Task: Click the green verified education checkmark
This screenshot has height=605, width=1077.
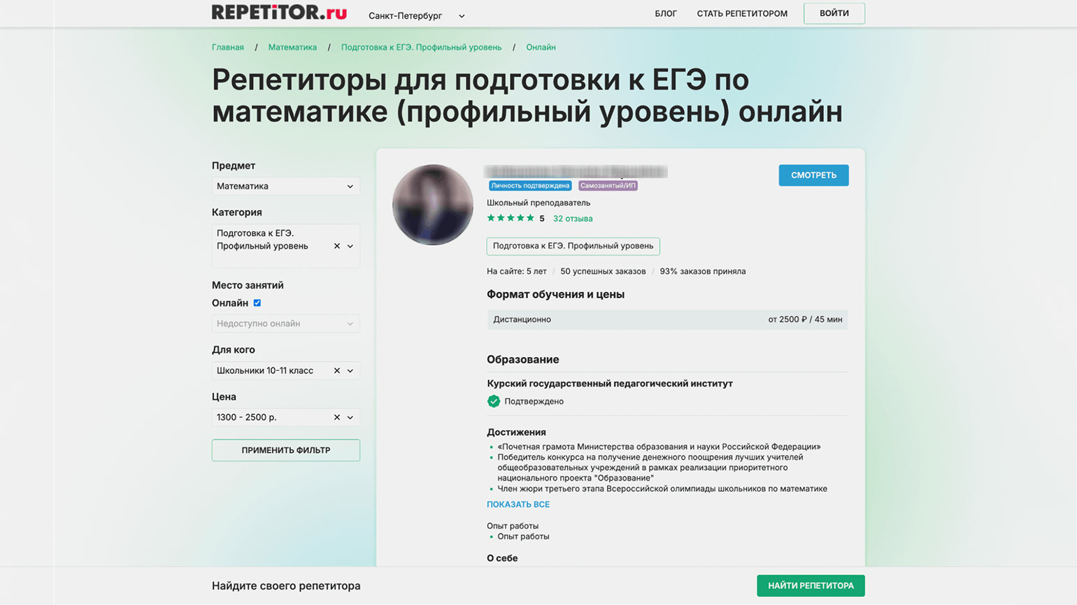Action: [494, 401]
